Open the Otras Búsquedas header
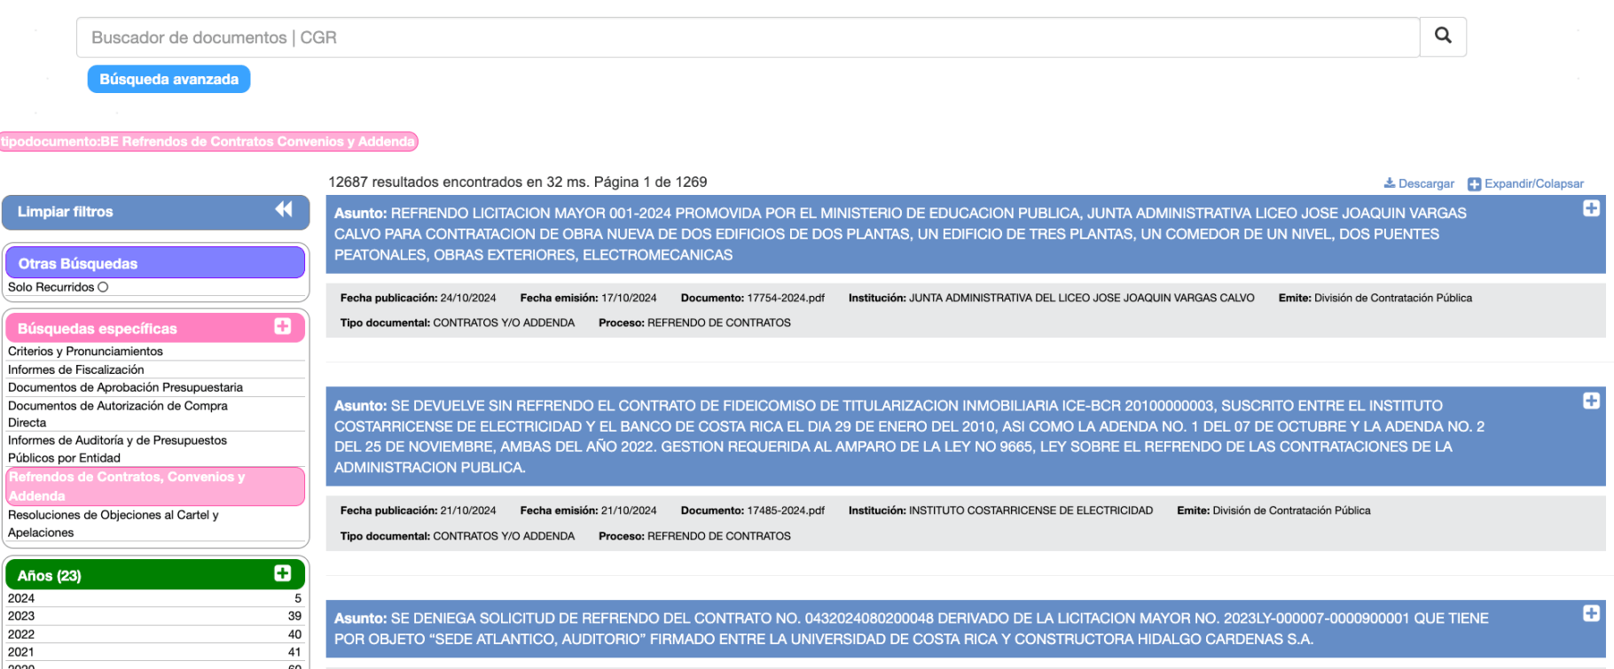The width and height of the screenshot is (1614, 669). 155,263
